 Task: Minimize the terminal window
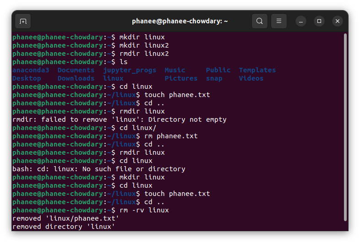tap(301, 21)
